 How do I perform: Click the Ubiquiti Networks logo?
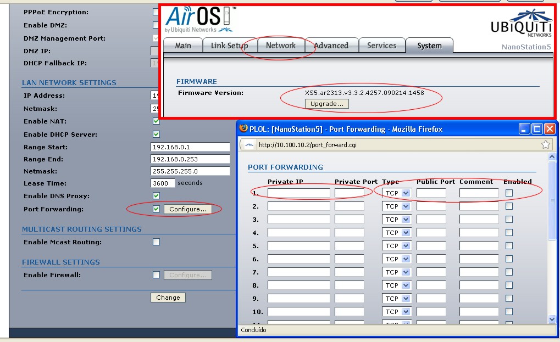coord(522,24)
